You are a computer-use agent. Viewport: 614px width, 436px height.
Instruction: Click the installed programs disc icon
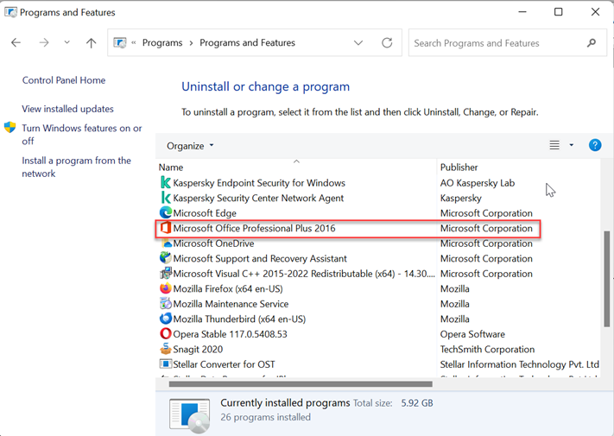pos(190,415)
